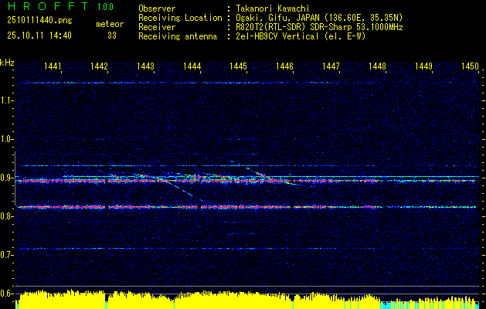The height and width of the screenshot is (309, 486).
Task: Select the filename 2510111440.png
Action: [x=39, y=21]
